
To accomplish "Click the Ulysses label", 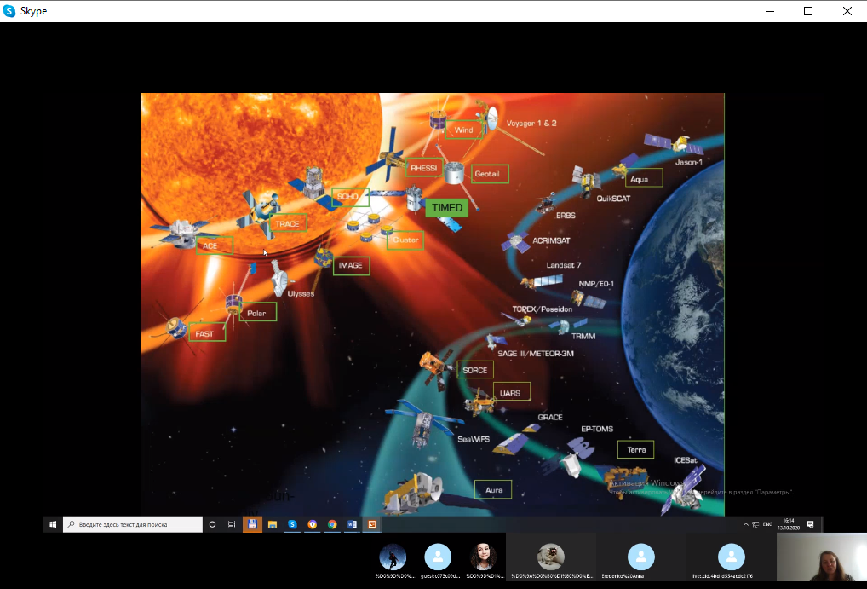I will (301, 293).
